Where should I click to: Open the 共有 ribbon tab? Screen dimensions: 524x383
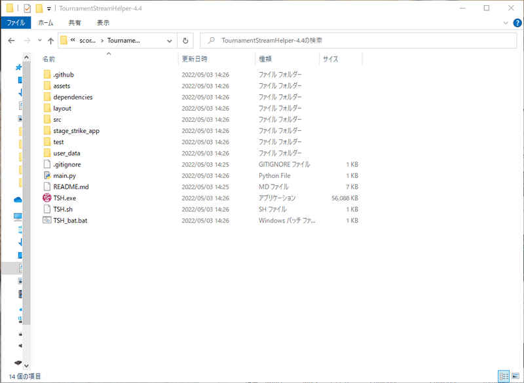click(x=75, y=23)
